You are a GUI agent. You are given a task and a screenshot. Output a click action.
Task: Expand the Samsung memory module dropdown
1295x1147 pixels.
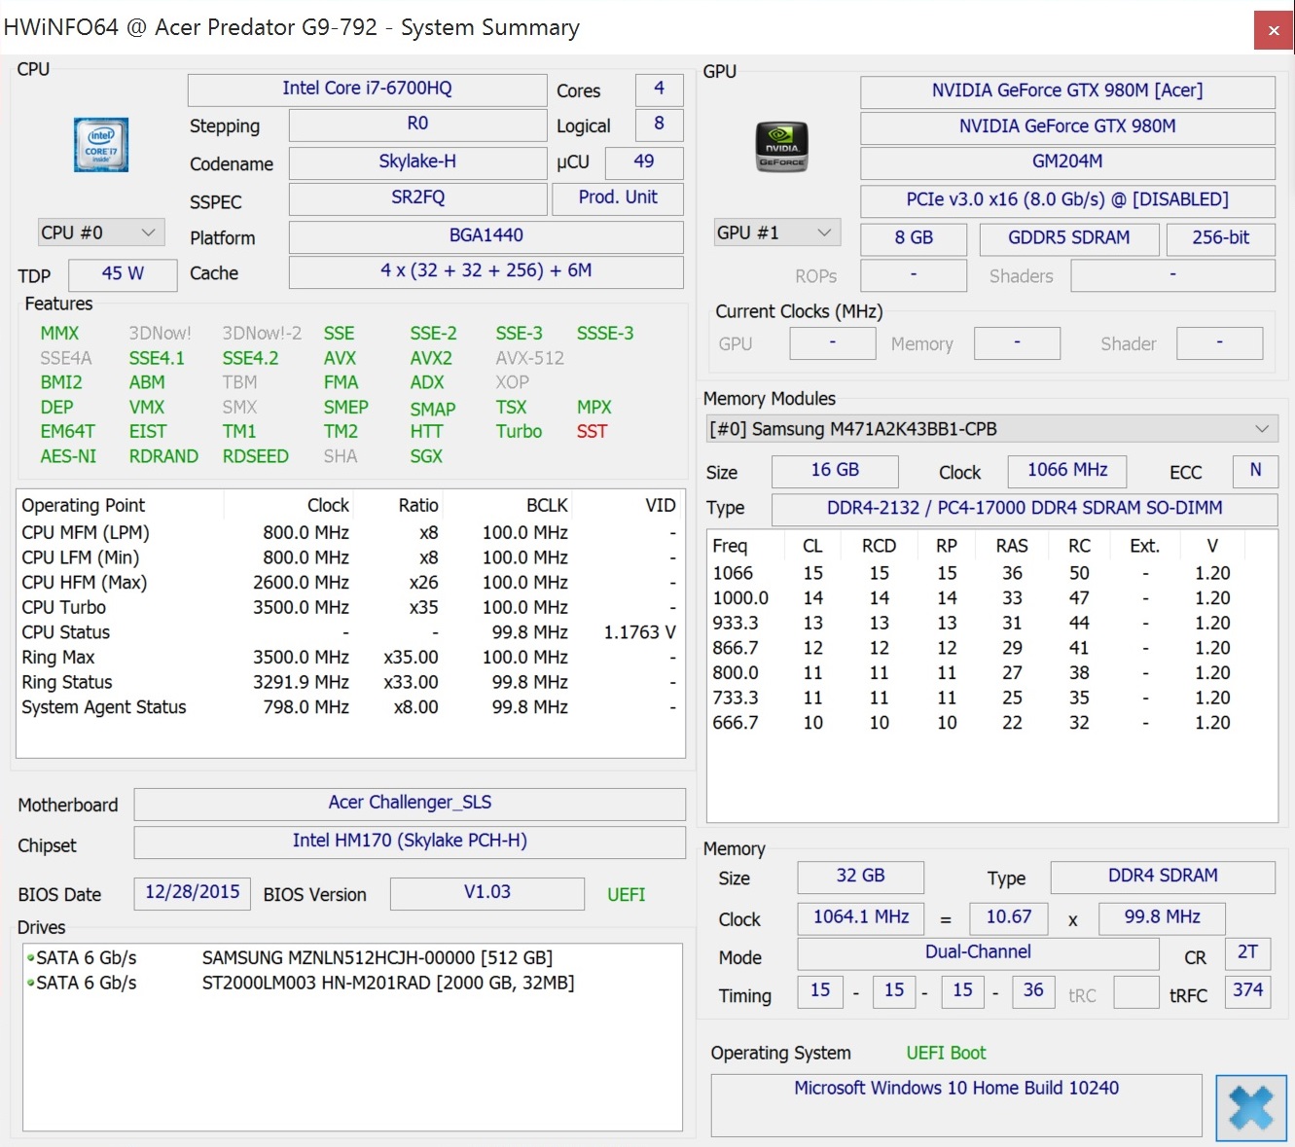tap(992, 429)
